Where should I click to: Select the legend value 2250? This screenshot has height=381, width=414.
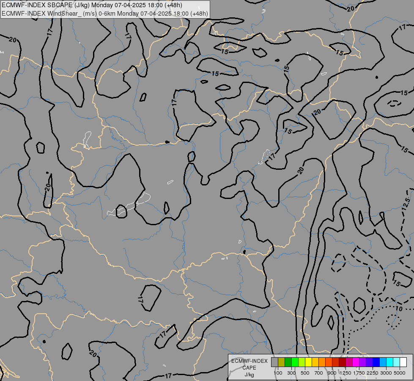pyautogui.click(x=373, y=373)
